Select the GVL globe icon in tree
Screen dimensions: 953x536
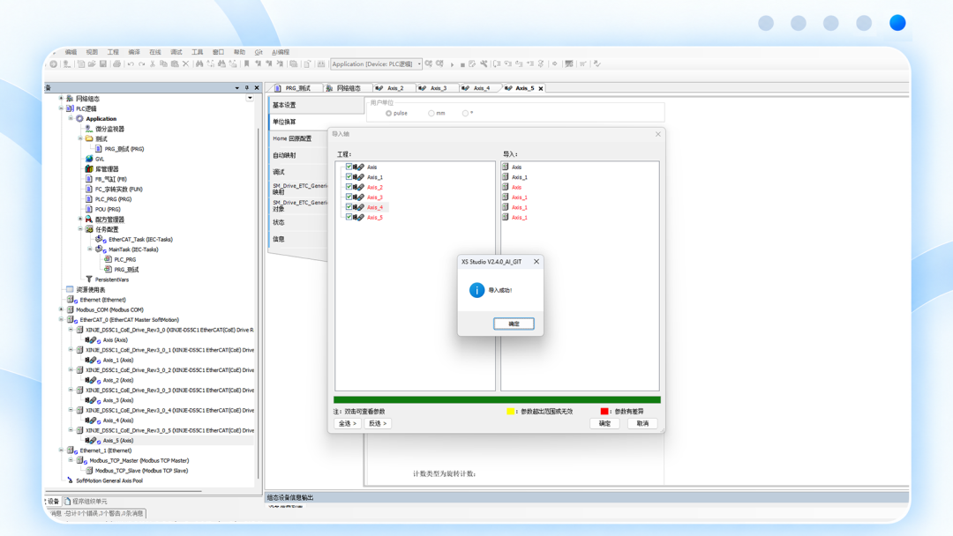(x=89, y=159)
